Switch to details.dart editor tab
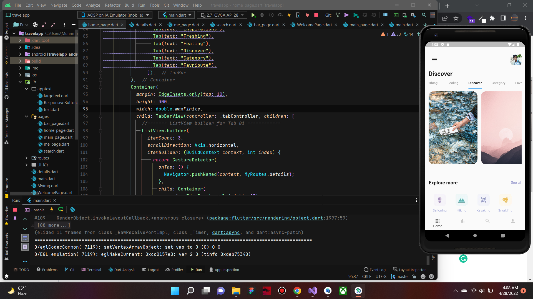This screenshot has width=533, height=299. point(146,25)
